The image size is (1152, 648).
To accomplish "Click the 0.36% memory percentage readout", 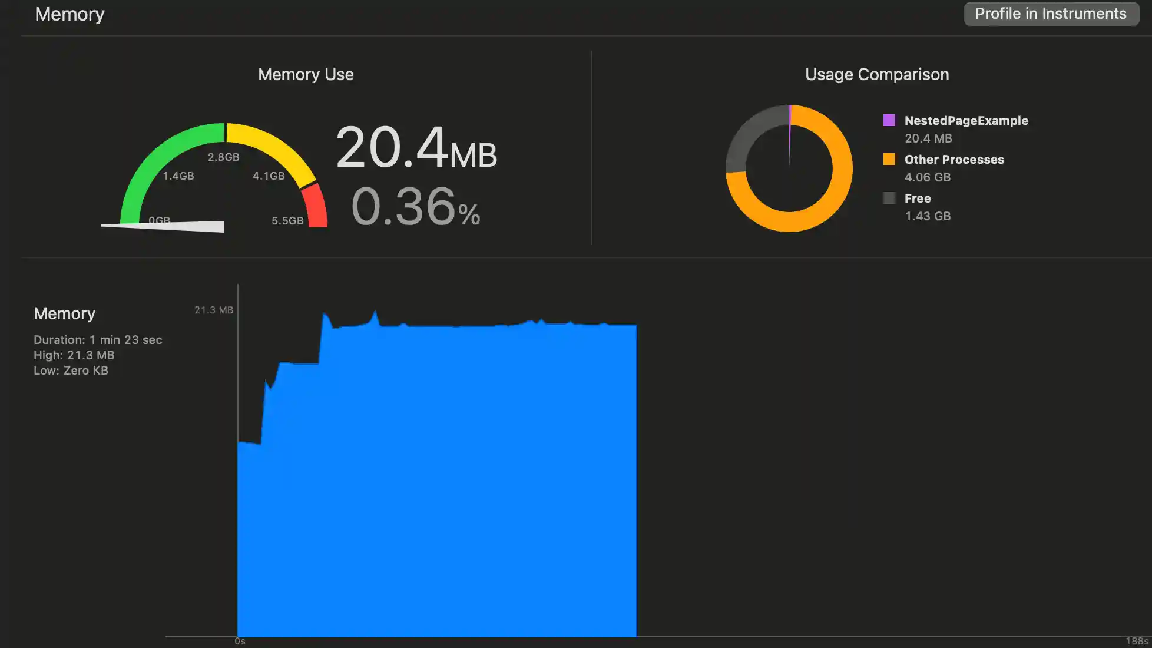I will 416,207.
